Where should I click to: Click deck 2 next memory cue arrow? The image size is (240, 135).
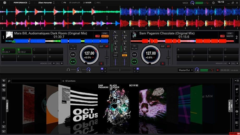237,63
